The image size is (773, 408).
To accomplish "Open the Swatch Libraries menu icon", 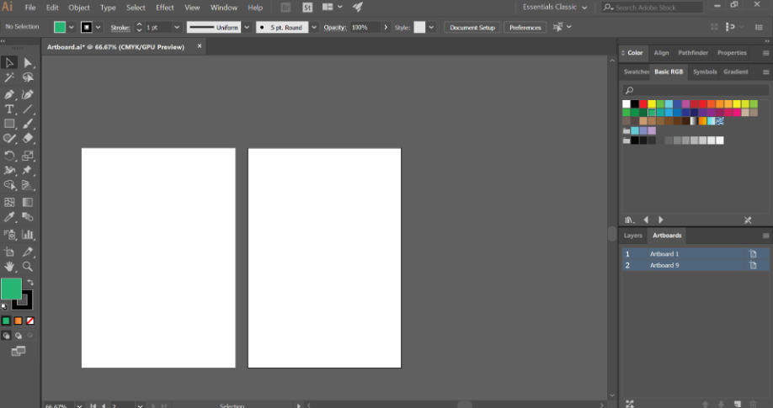I will [630, 220].
